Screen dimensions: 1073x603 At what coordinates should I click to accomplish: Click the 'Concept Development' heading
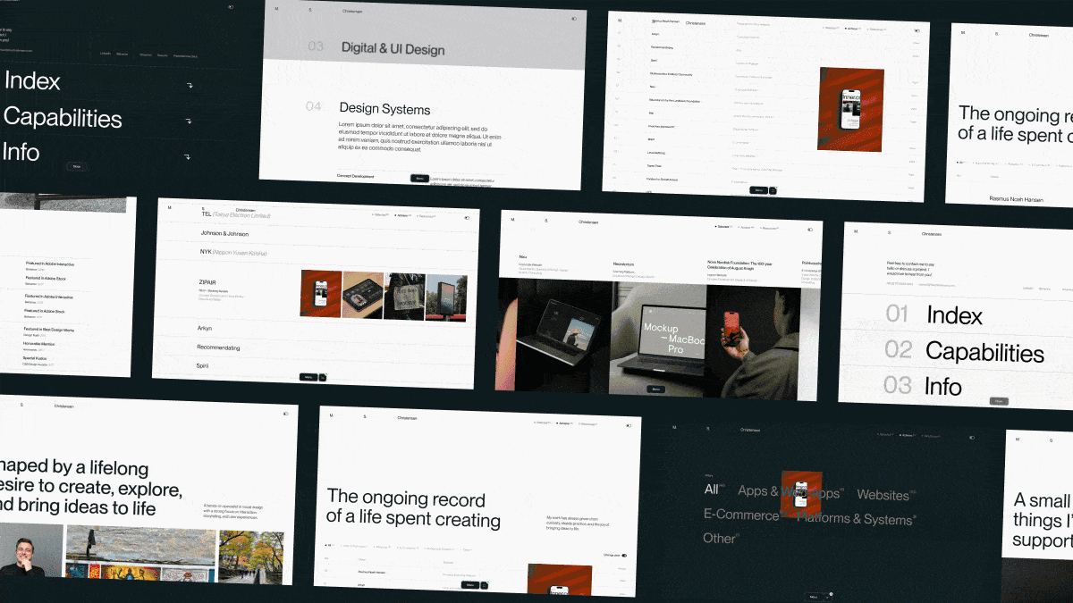click(x=355, y=176)
